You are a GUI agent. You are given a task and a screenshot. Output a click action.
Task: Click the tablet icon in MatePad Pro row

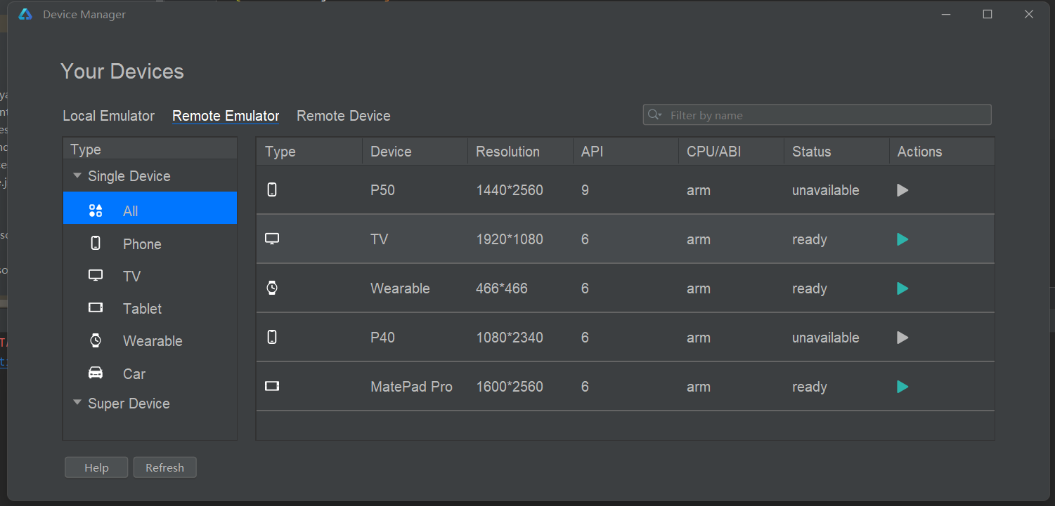[x=272, y=386]
